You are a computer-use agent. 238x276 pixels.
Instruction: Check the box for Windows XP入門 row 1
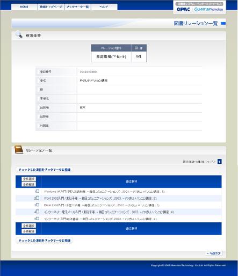[38, 191]
